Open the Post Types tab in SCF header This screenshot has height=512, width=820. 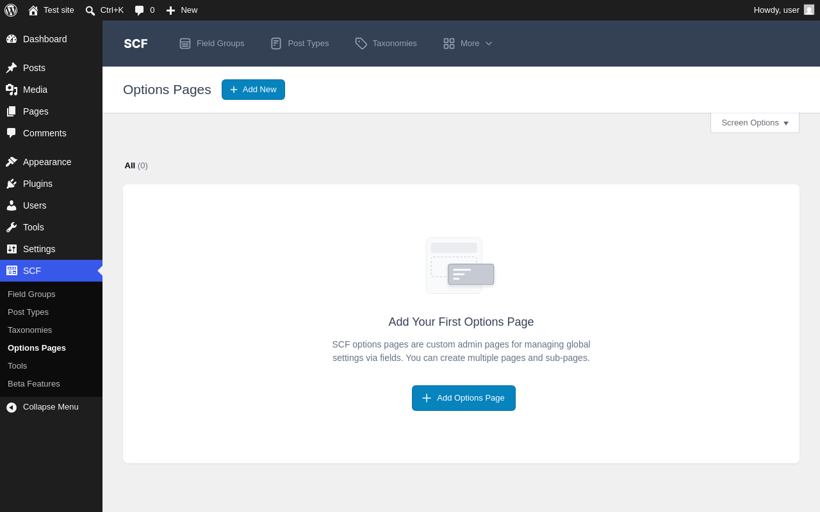pos(300,44)
